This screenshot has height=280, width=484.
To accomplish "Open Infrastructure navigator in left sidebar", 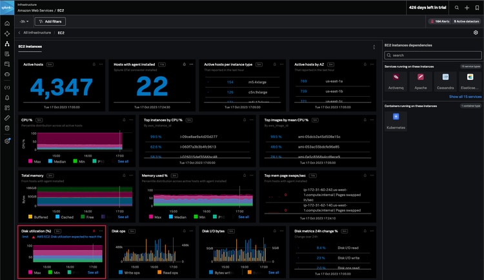I will coord(7,43).
